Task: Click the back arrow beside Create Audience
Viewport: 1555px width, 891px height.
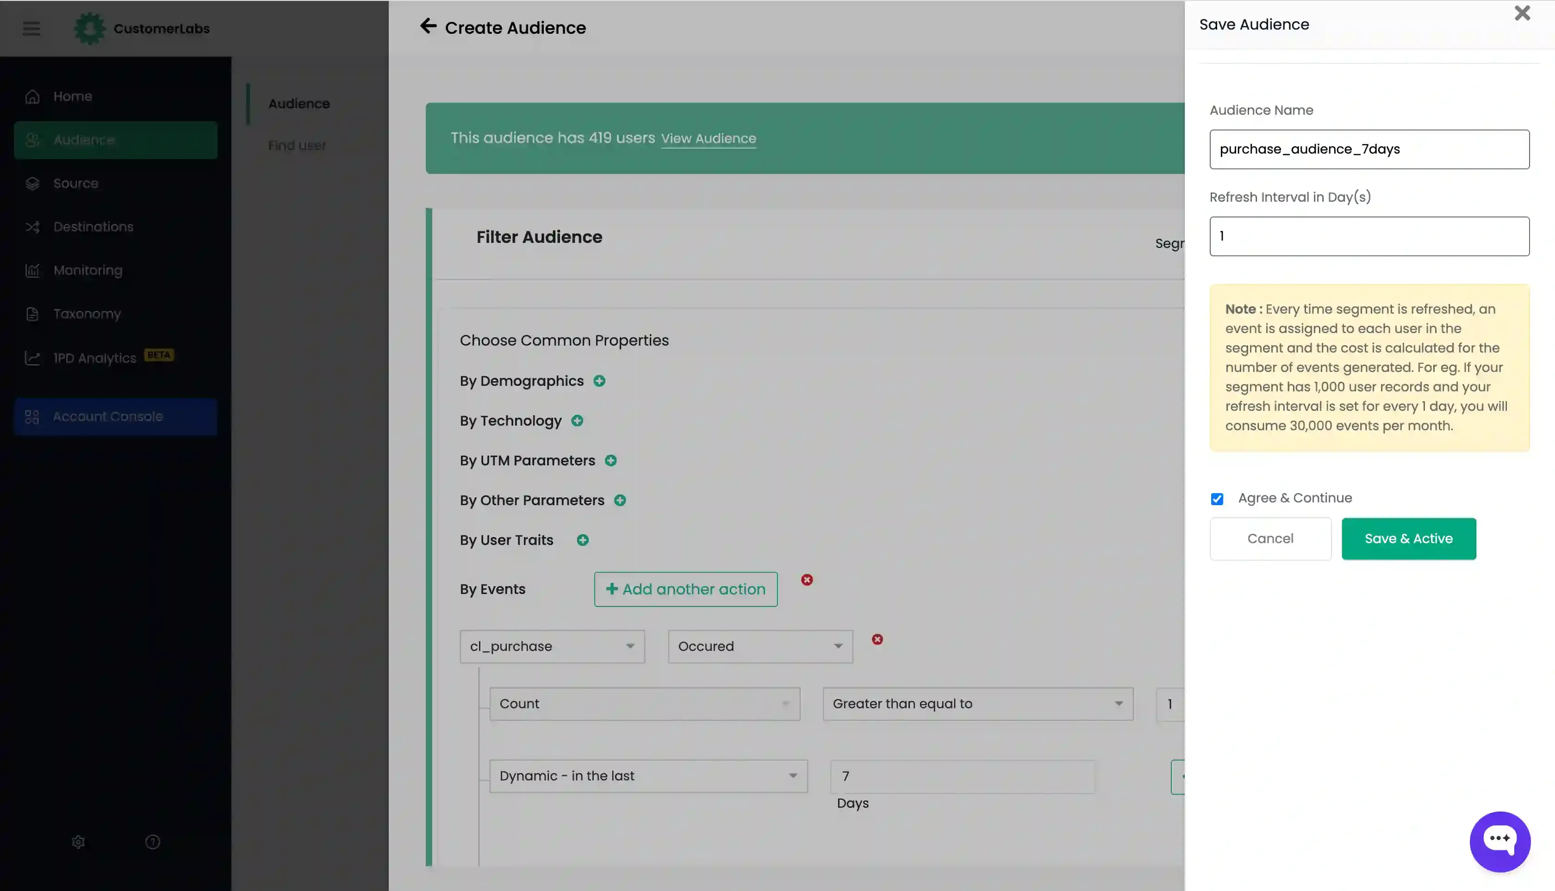Action: point(428,26)
